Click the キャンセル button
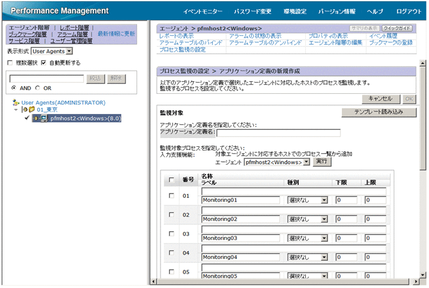 379,99
